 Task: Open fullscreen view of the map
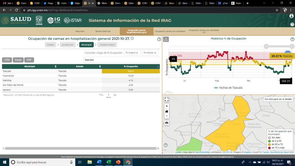[167, 99]
